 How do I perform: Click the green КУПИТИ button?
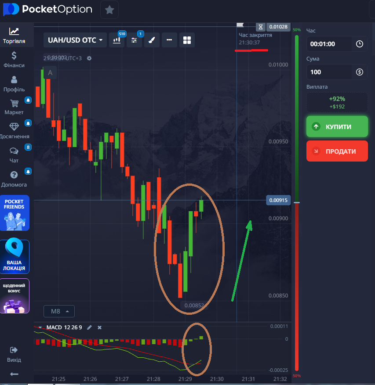(337, 126)
